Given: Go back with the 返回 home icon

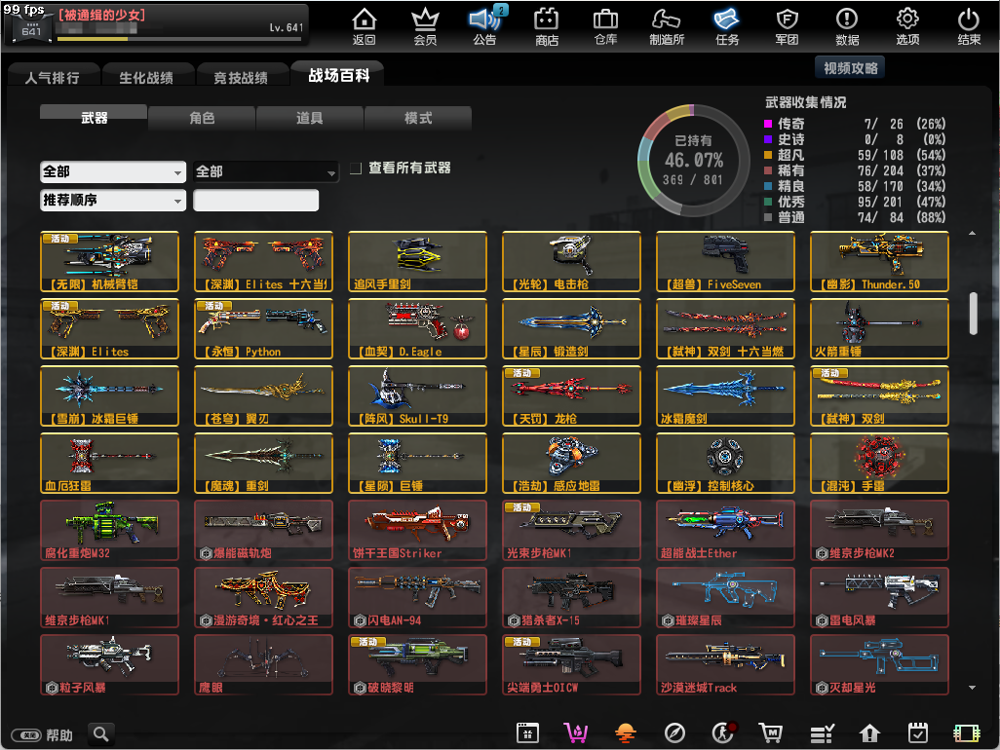Looking at the screenshot, I should 365,26.
